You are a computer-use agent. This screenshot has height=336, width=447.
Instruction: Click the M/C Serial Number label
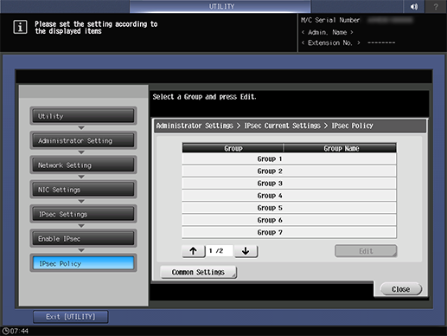coord(330,20)
